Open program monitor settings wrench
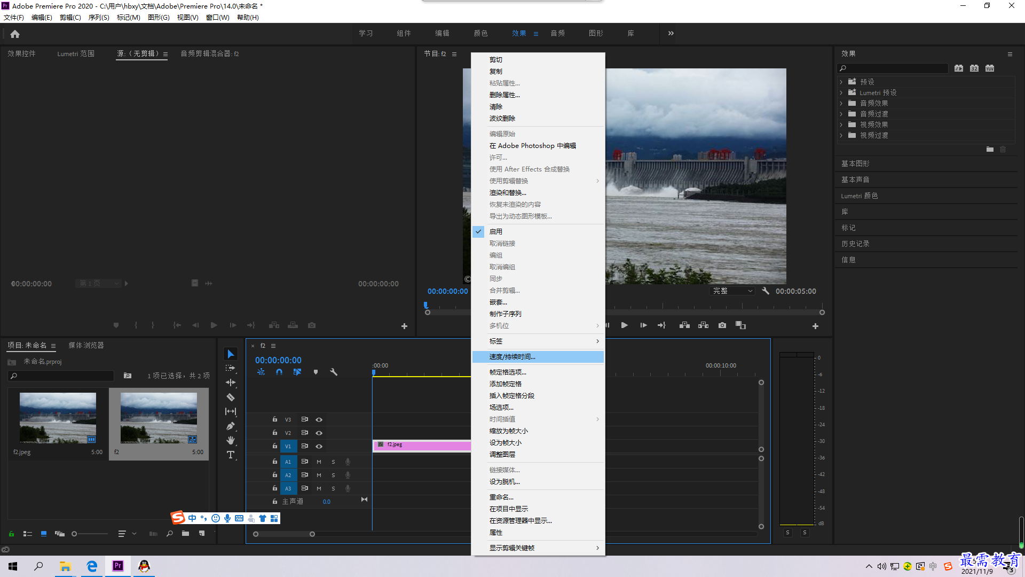The width and height of the screenshot is (1025, 577). pos(766,291)
